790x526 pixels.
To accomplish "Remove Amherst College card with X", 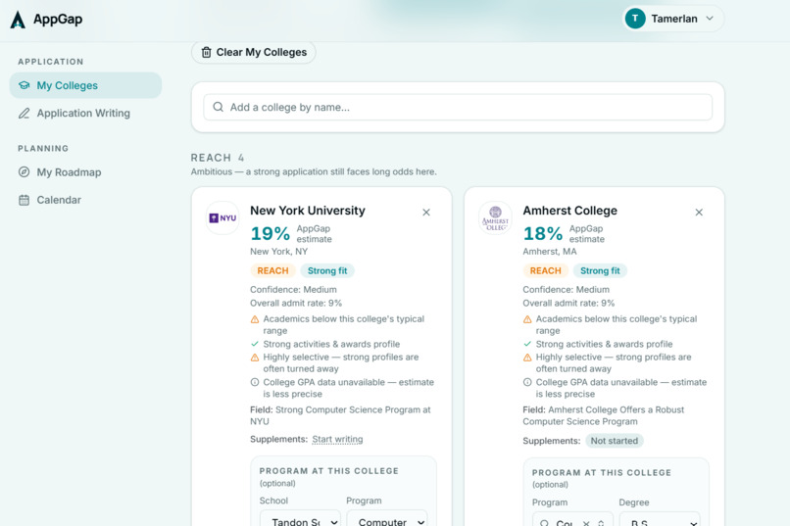I will pos(699,213).
